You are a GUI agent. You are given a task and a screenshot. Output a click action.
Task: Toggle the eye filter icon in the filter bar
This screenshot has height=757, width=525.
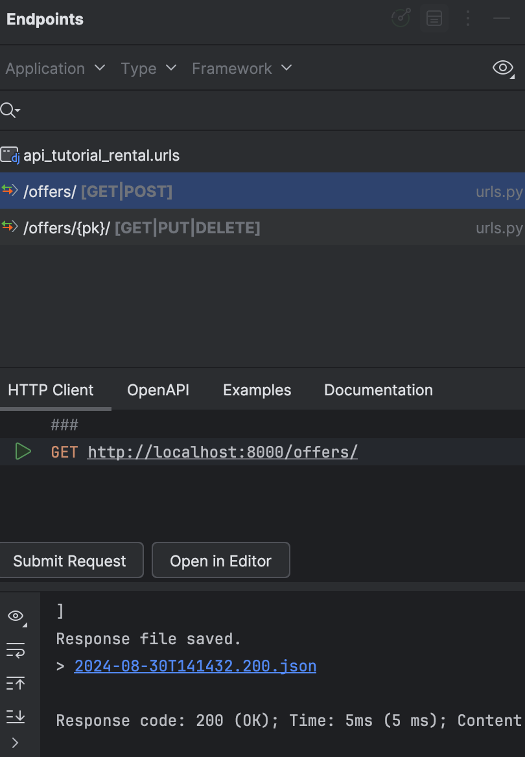[502, 67]
